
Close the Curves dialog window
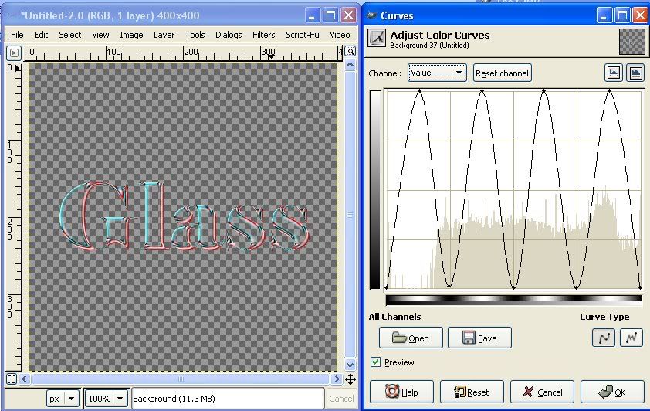[x=640, y=15]
